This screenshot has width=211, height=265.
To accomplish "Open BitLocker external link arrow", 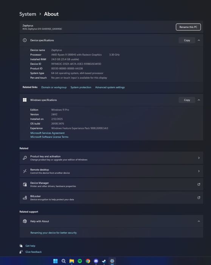I will [x=199, y=198].
